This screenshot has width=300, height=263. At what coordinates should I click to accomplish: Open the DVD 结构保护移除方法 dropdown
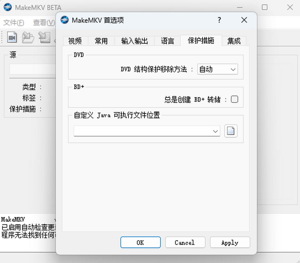point(217,69)
